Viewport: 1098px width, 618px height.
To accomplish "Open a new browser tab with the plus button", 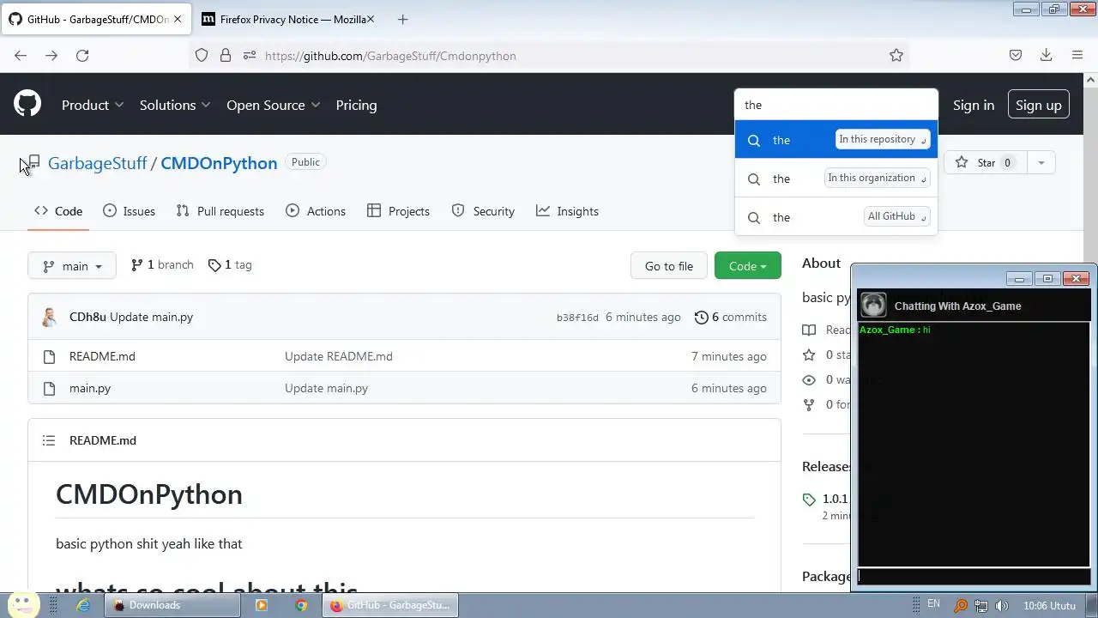I will (403, 19).
